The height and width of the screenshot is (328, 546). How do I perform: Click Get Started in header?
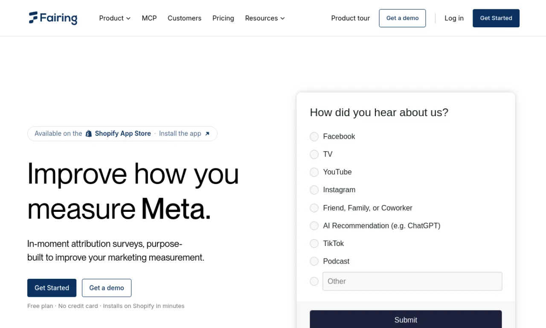click(496, 18)
